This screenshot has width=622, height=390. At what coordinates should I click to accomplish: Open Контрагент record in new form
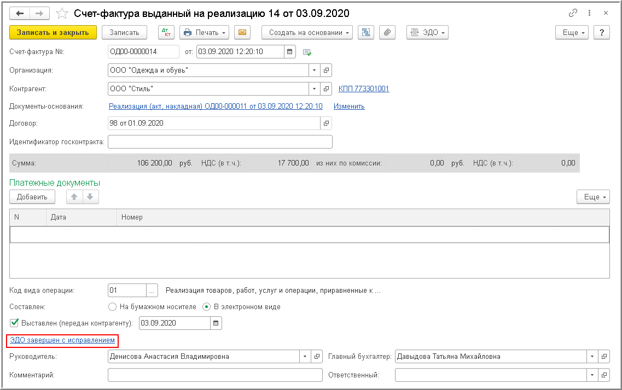tap(326, 88)
